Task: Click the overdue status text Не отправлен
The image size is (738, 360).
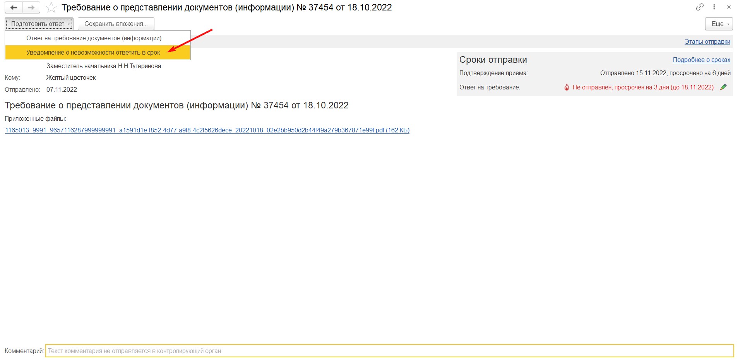Action: (643, 87)
